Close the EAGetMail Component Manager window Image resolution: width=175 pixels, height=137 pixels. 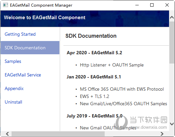(167, 5)
